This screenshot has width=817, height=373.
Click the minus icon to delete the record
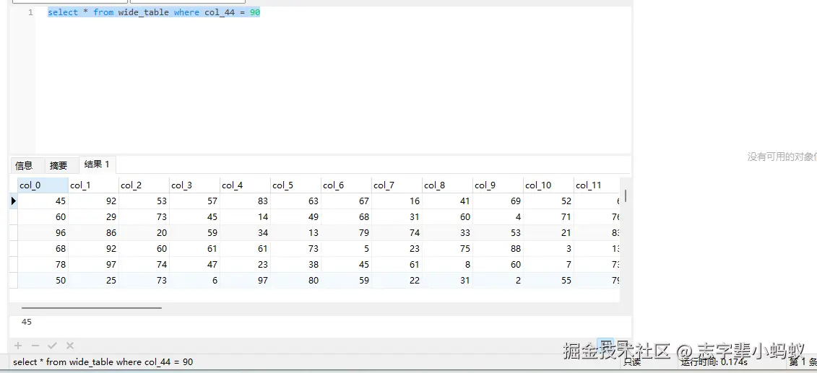(x=35, y=346)
